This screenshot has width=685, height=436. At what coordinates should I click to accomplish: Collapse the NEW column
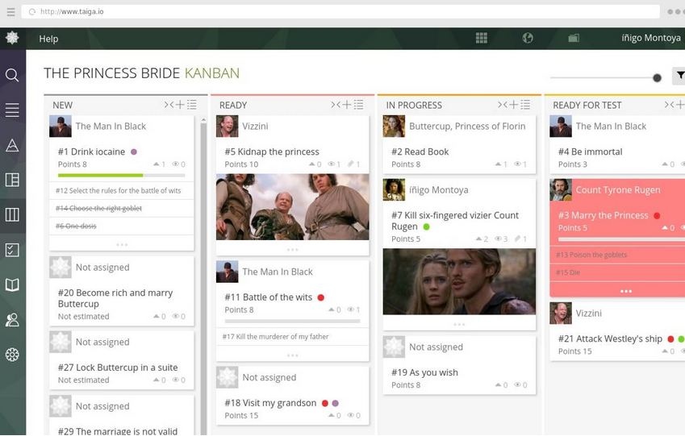pyautogui.click(x=169, y=105)
